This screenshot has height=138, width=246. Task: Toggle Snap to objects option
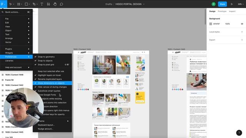[x=52, y=61]
